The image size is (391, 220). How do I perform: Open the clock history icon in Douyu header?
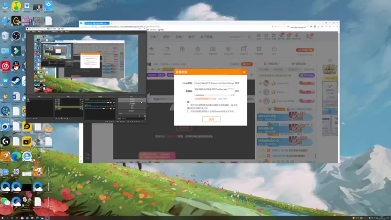pyautogui.click(x=259, y=35)
